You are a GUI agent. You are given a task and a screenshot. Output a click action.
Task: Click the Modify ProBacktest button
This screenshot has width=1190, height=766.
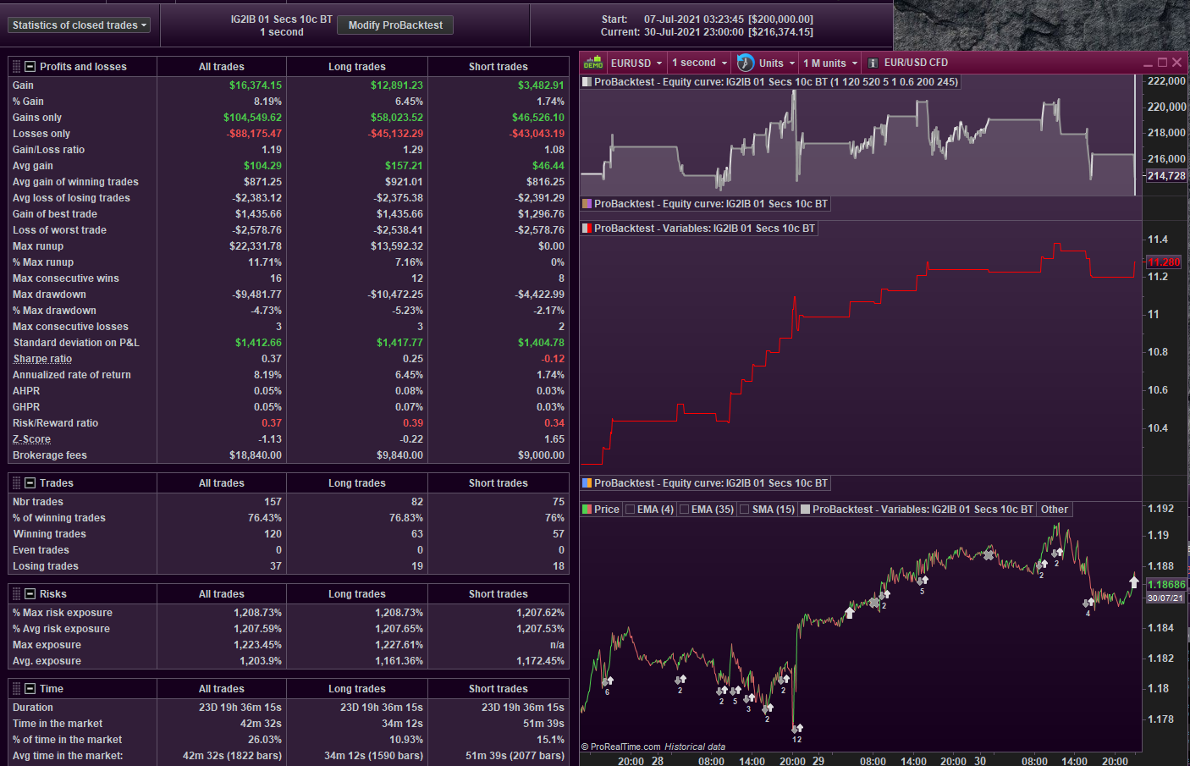click(x=395, y=25)
